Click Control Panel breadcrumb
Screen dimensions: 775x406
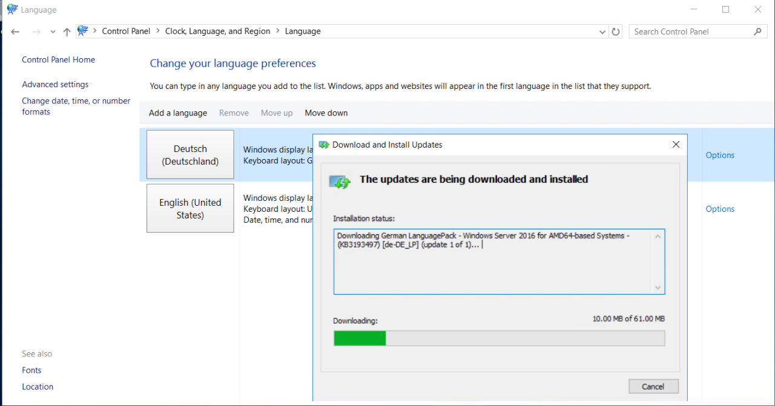click(126, 31)
